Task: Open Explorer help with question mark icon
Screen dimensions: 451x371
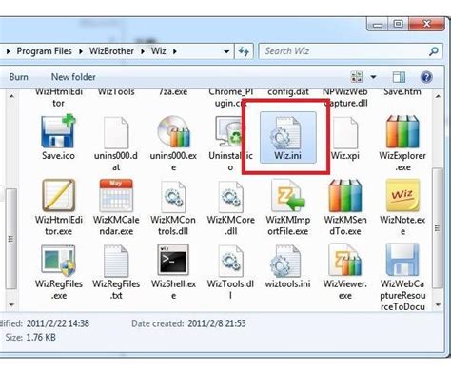Action: coord(426,77)
